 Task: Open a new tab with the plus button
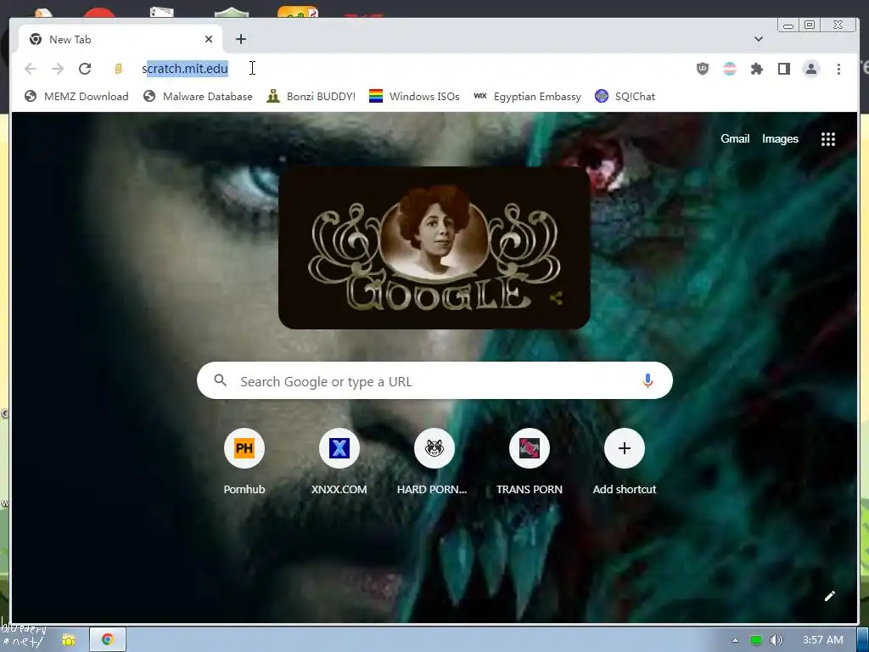click(240, 39)
